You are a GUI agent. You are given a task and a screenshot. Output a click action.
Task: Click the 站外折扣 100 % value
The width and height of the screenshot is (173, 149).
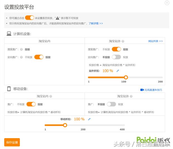point(108,71)
